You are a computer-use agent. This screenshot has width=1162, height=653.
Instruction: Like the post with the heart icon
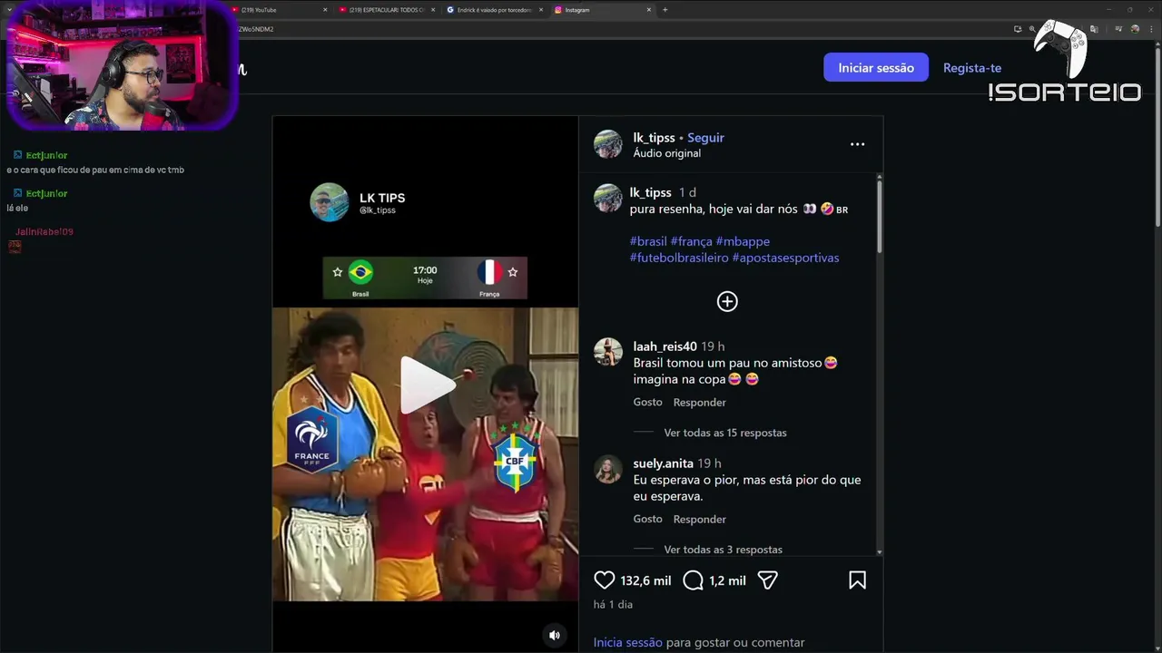605,580
